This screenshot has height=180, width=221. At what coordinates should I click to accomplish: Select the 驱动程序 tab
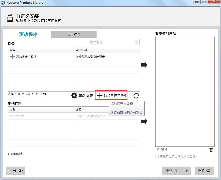[28, 34]
